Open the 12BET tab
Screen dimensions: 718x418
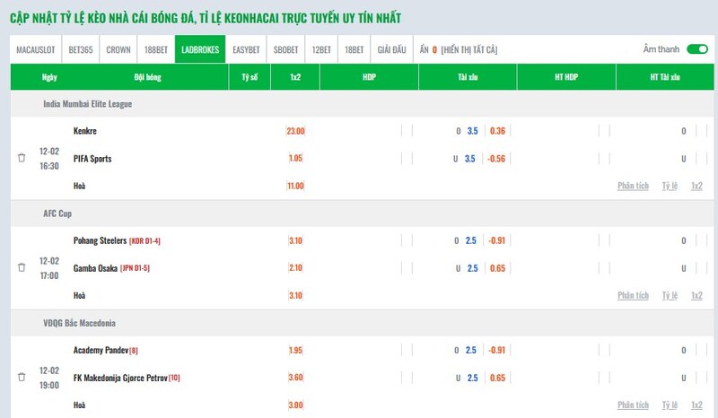[x=321, y=50]
